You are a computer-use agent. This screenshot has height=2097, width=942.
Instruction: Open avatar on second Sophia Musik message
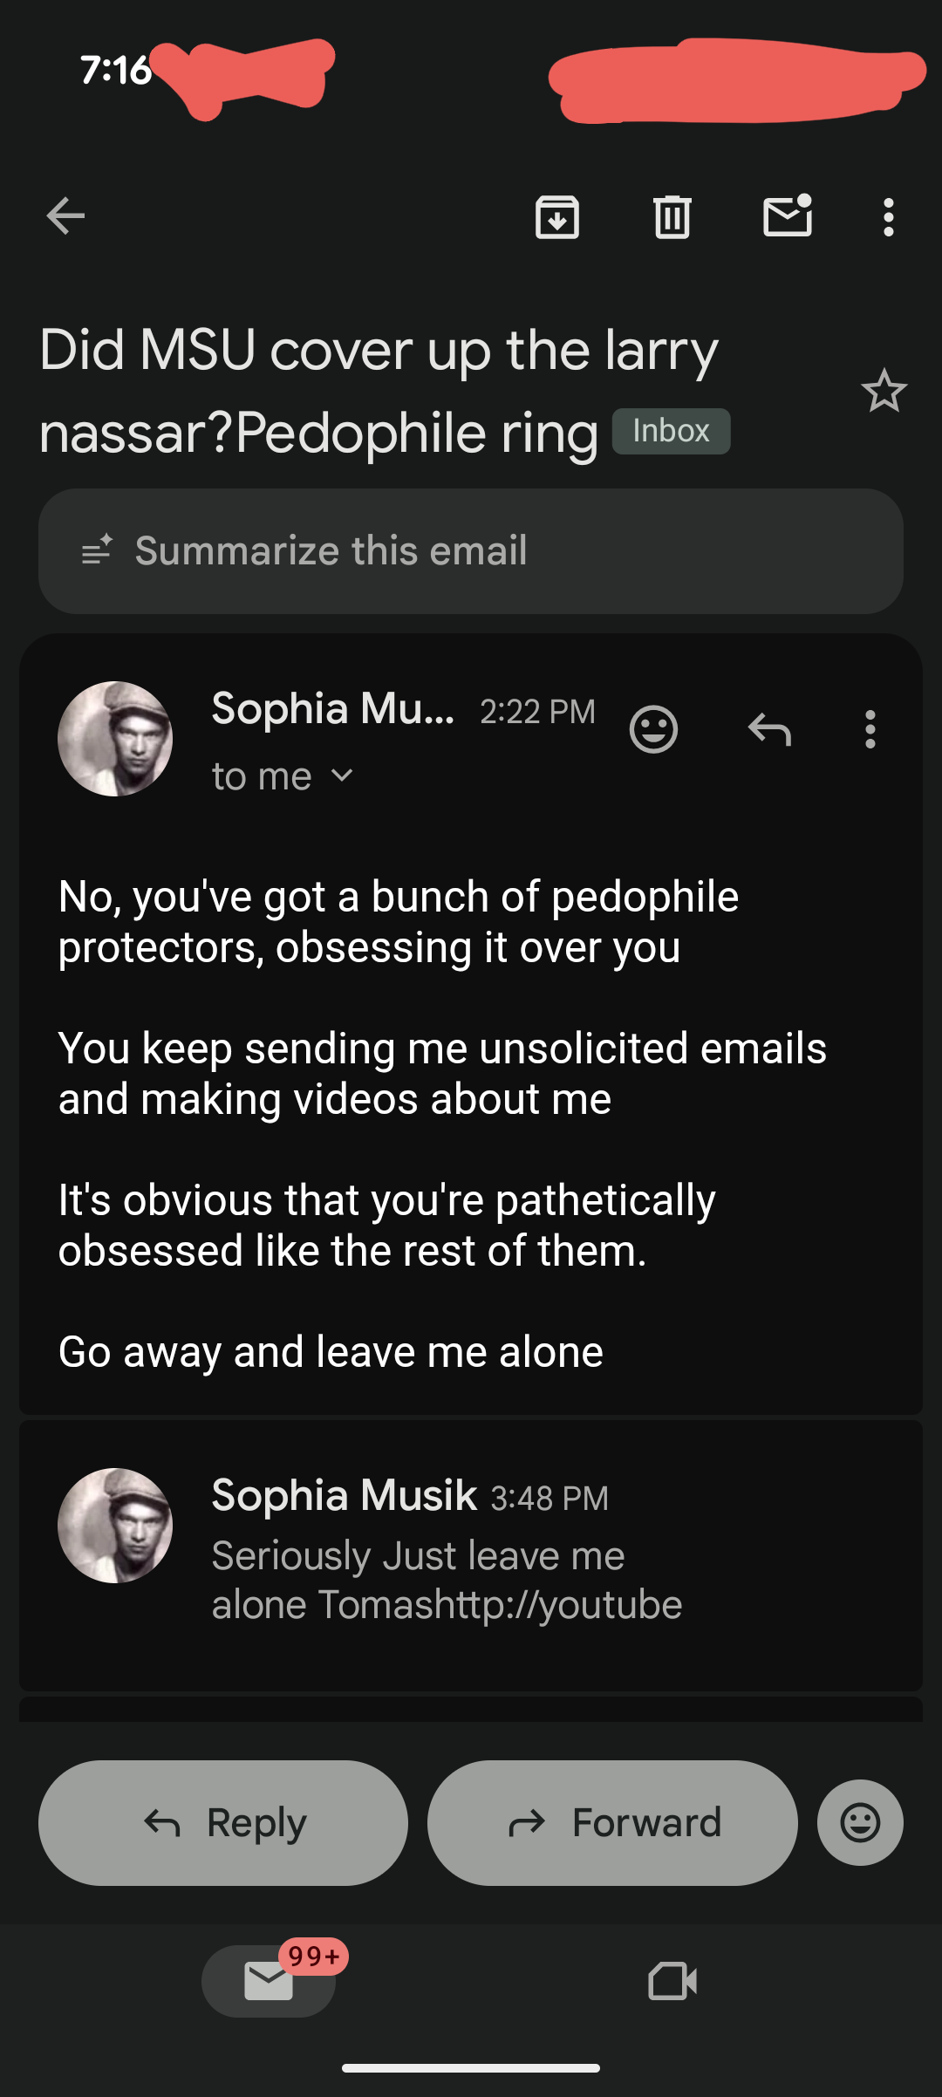point(115,1526)
